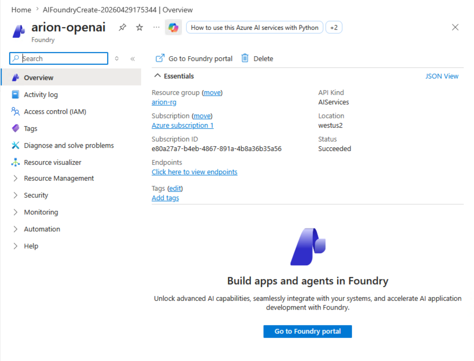The height and width of the screenshot is (361, 474).
Task: Toggle expand/collapse all menu groups icon
Action: pos(117,59)
